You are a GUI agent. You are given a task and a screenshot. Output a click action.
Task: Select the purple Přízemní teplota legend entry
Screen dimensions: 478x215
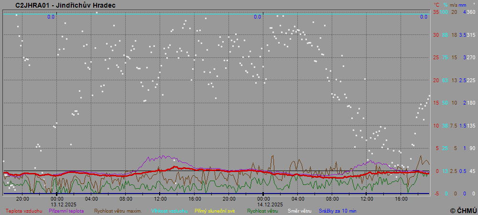point(66,210)
